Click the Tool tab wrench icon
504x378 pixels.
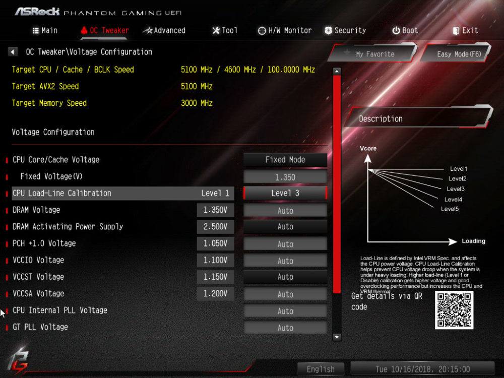(x=216, y=31)
